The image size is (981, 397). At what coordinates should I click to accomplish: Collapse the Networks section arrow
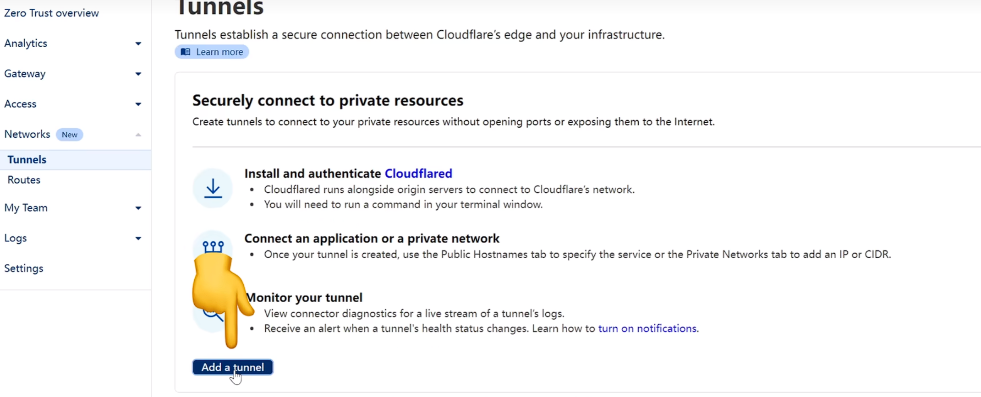point(138,135)
